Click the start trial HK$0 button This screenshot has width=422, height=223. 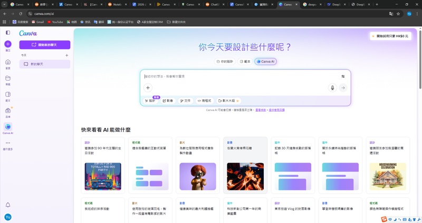tap(390, 36)
